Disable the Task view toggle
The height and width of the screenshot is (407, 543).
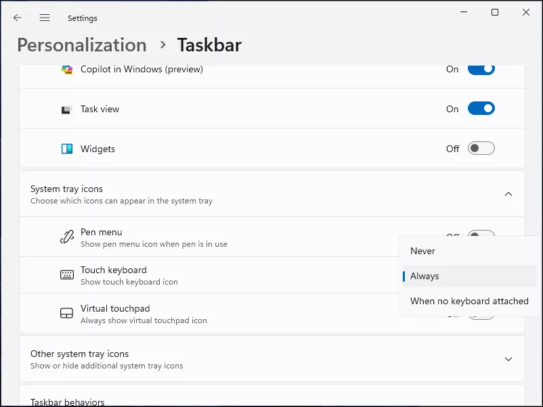pyautogui.click(x=481, y=109)
